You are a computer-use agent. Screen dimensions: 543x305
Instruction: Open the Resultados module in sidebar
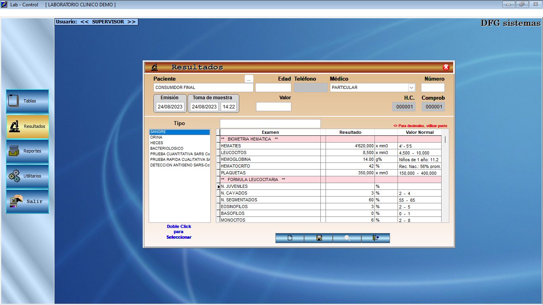point(27,126)
